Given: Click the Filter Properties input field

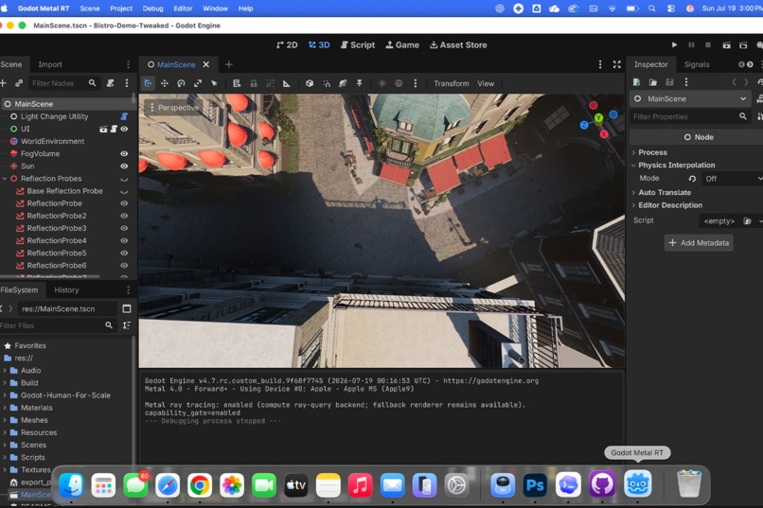Looking at the screenshot, I should (x=690, y=116).
